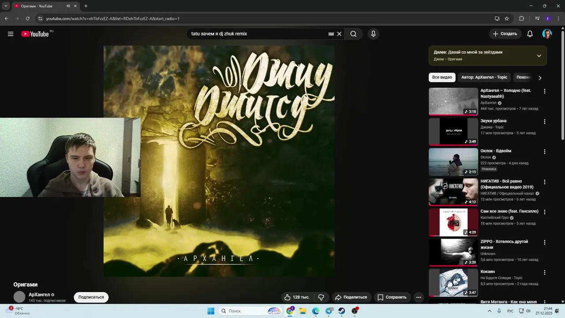Open options for АрХангел – Холодно video
This screenshot has width=565, height=318.
[x=544, y=91]
